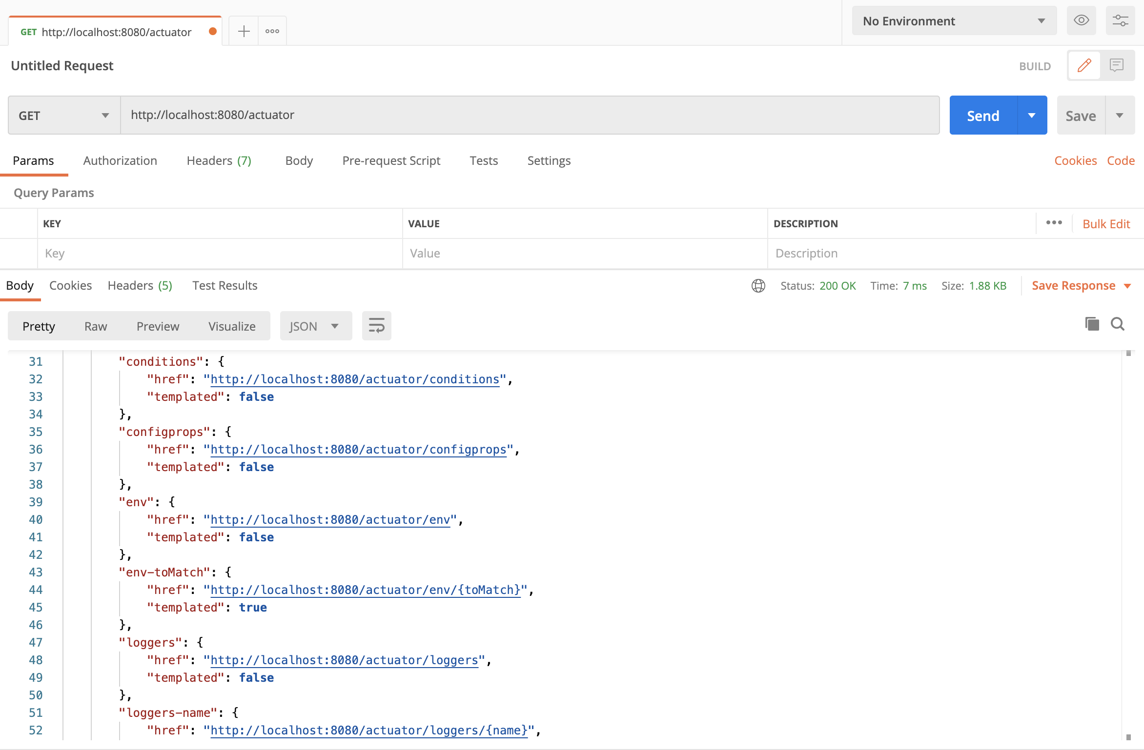Screen dimensions: 1144x750
Task: Open environment quick look eye icon
Action: tap(1081, 20)
